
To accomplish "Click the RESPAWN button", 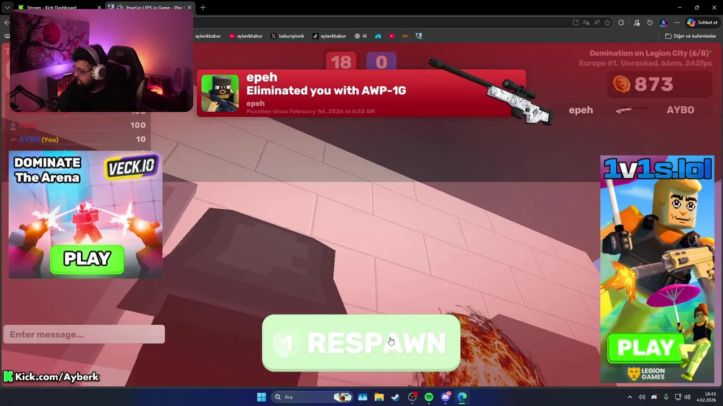I will tap(361, 343).
